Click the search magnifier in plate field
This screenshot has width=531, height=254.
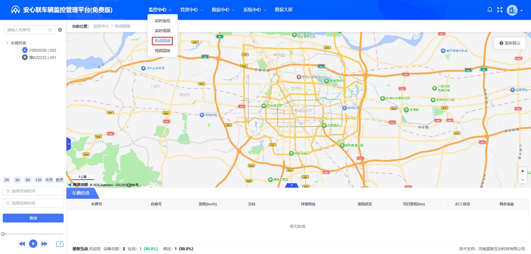coord(50,30)
